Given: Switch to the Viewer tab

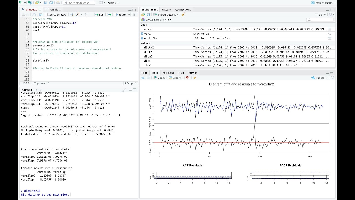Looking at the screenshot, I should coord(192,72).
